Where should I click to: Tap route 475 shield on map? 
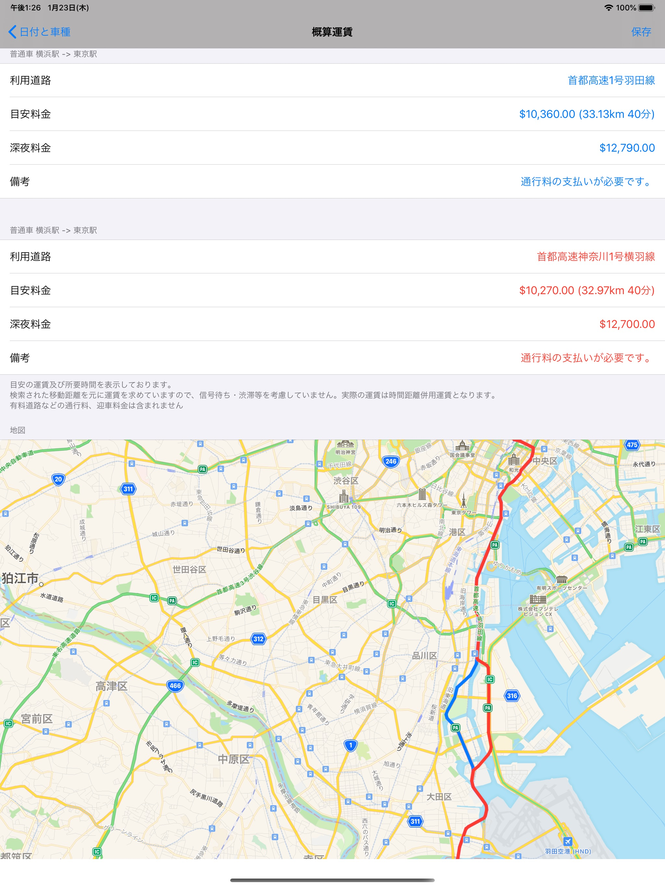click(632, 445)
